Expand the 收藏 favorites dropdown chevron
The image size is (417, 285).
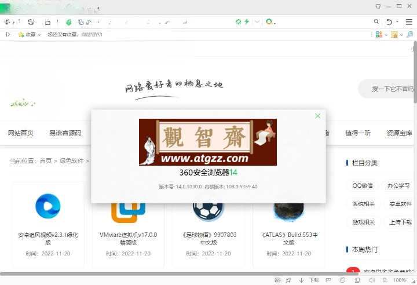pos(39,35)
